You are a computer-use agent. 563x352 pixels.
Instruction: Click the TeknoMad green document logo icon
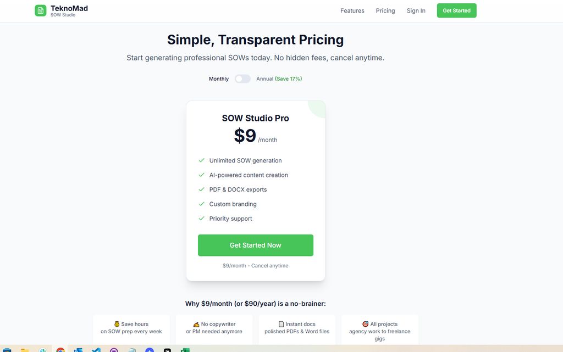(41, 10)
